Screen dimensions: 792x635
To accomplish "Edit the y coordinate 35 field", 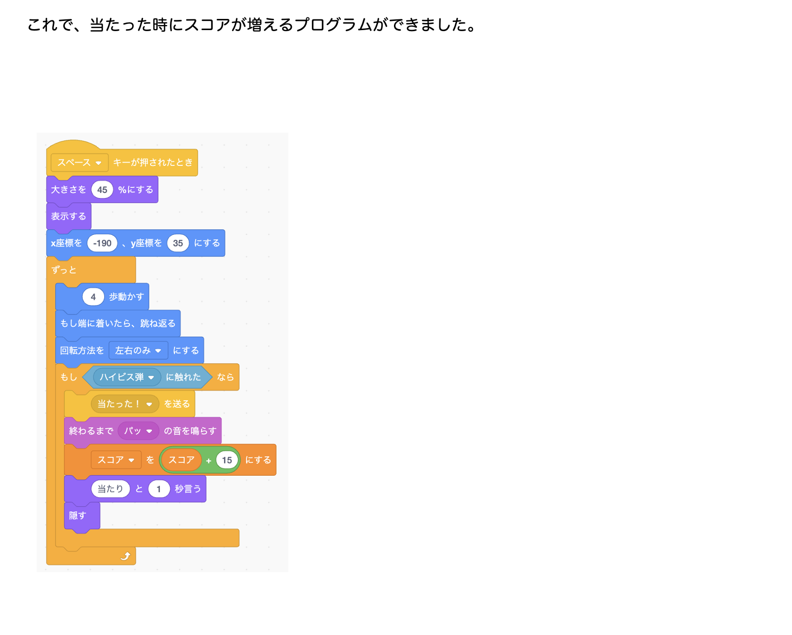I will (x=178, y=243).
